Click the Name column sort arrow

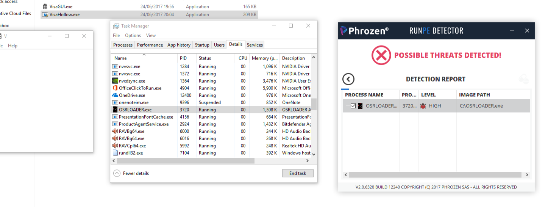[144, 55]
